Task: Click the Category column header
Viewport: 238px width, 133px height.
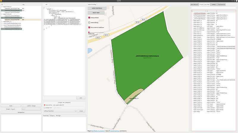Action: coord(52,116)
